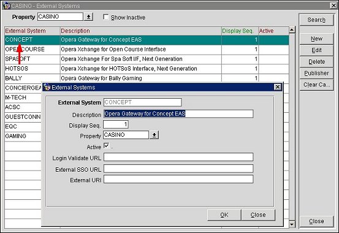The height and width of the screenshot is (233, 339).
Task: Click the dialog title bar icon
Action: click(x=47, y=87)
